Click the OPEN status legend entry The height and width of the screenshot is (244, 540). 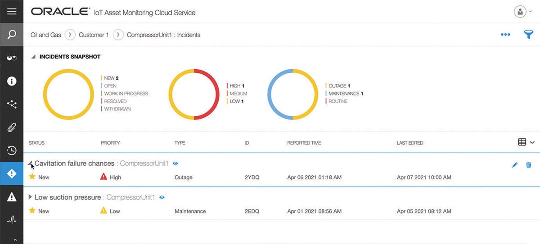point(109,86)
